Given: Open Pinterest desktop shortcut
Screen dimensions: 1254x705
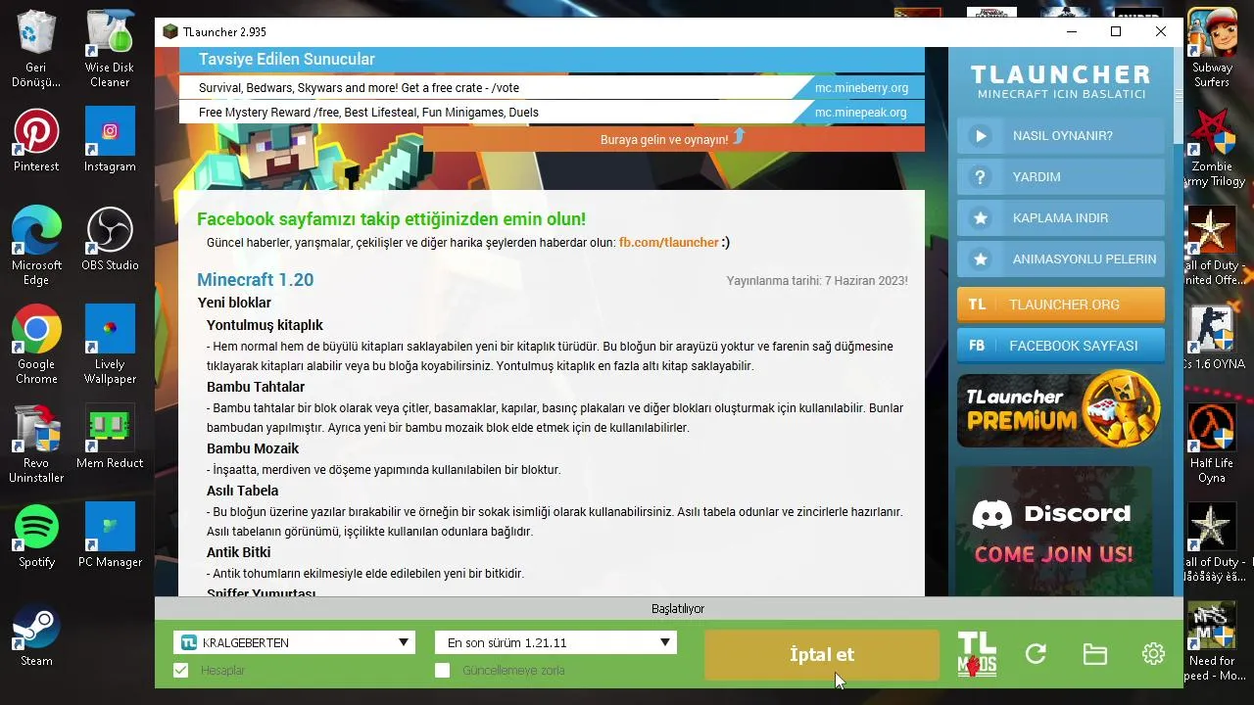Looking at the screenshot, I should tap(36, 140).
